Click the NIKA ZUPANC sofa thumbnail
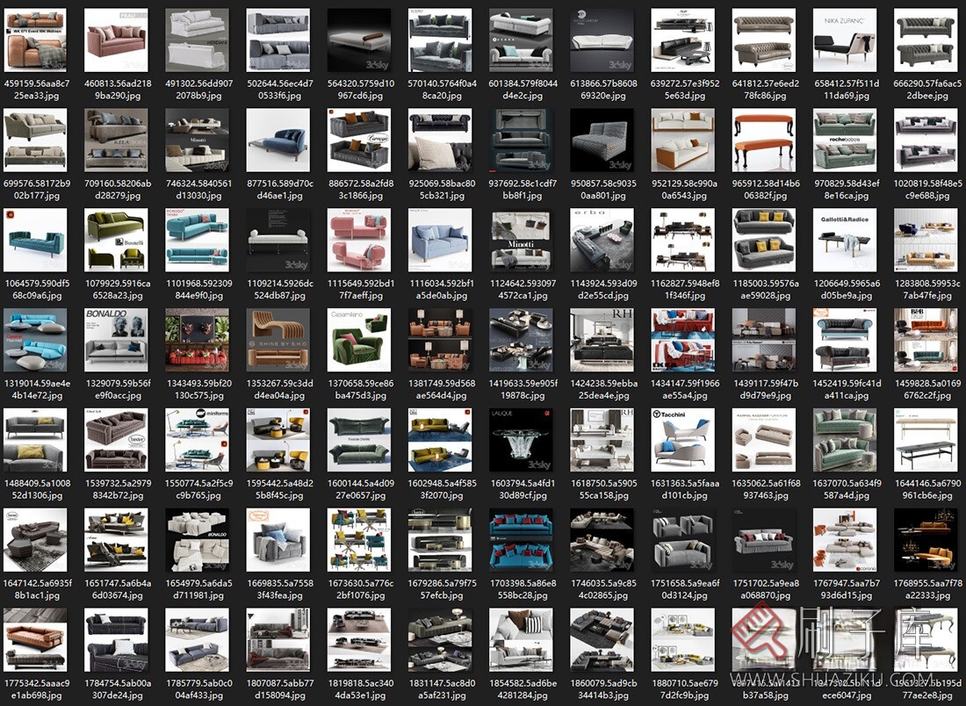This screenshot has width=966, height=706. point(844,40)
